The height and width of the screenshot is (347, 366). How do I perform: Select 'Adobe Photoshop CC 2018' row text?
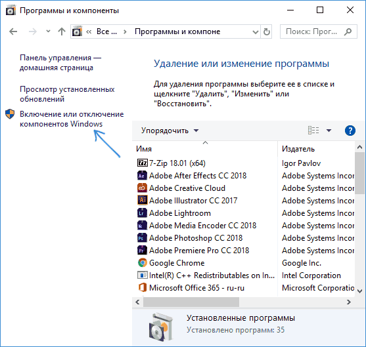click(x=196, y=238)
